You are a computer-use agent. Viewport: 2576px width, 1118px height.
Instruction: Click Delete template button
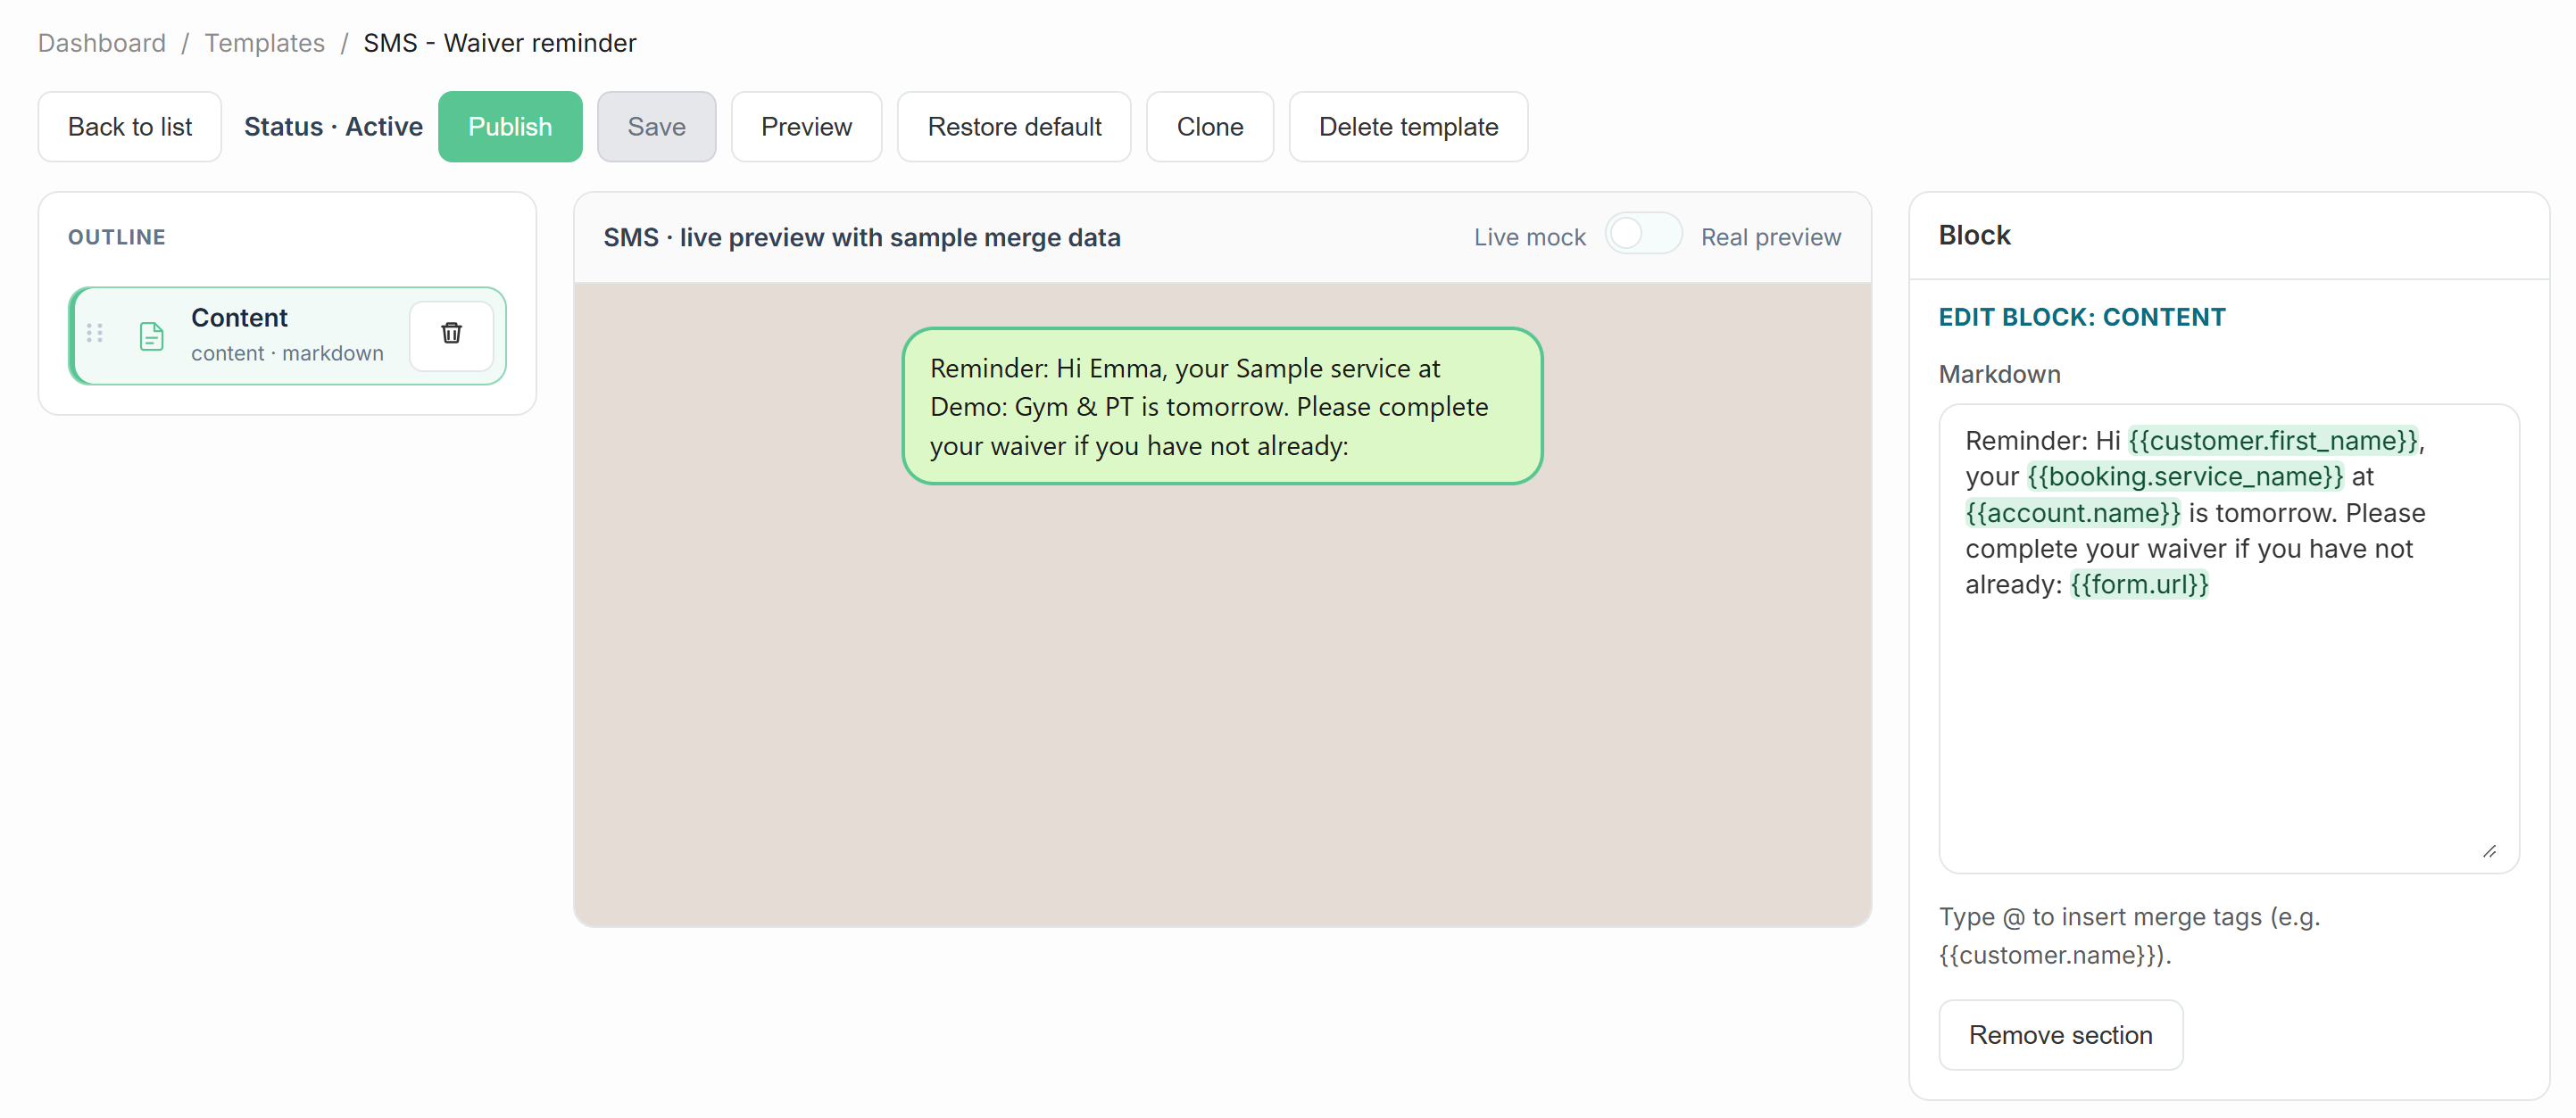[1408, 127]
